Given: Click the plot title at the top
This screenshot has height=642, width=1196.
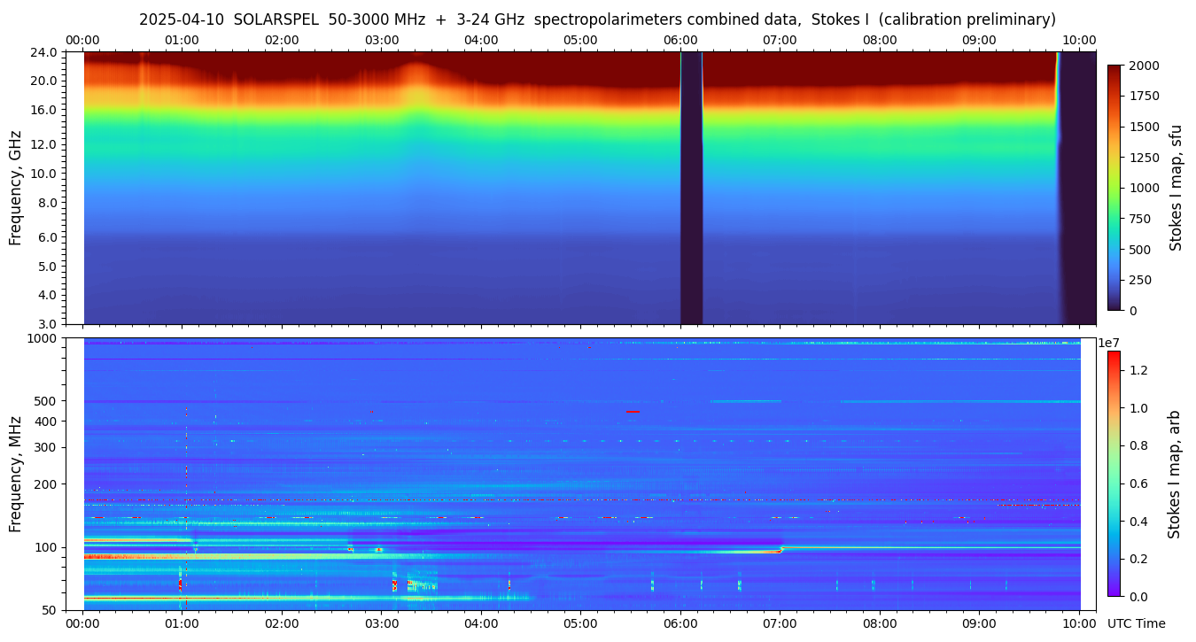Looking at the screenshot, I should tap(597, 19).
